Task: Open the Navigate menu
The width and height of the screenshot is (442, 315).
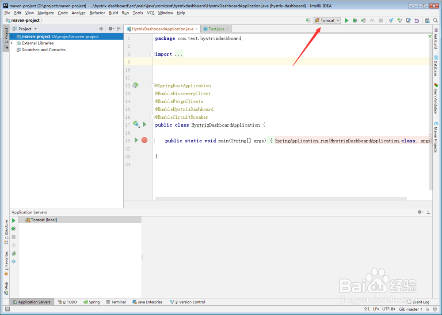Action: coord(46,13)
